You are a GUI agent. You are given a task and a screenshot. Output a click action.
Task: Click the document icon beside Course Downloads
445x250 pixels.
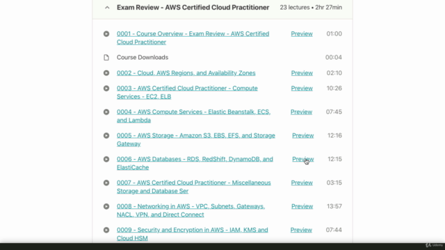click(x=106, y=58)
